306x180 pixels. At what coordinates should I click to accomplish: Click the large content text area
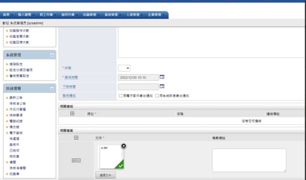click(212, 42)
